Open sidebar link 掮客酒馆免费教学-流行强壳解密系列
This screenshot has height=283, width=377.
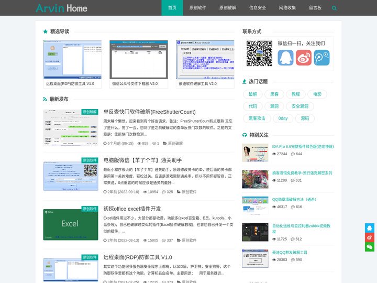pyautogui.click(x=302, y=173)
